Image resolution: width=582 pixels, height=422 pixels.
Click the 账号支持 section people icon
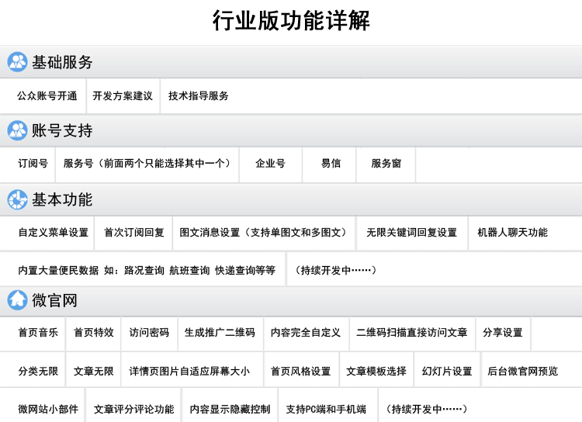(17, 130)
